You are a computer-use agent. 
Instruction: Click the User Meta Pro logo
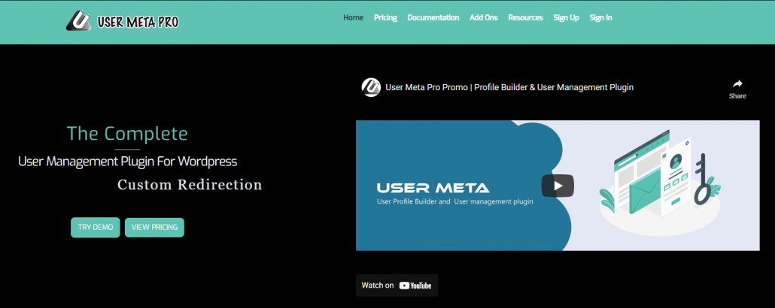click(x=122, y=21)
